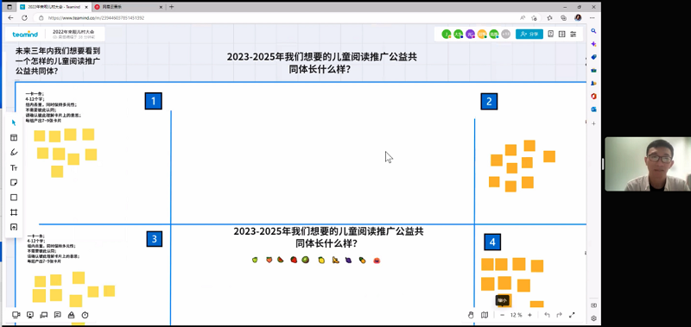
Task: Toggle the hand pan mode
Action: pyautogui.click(x=471, y=315)
